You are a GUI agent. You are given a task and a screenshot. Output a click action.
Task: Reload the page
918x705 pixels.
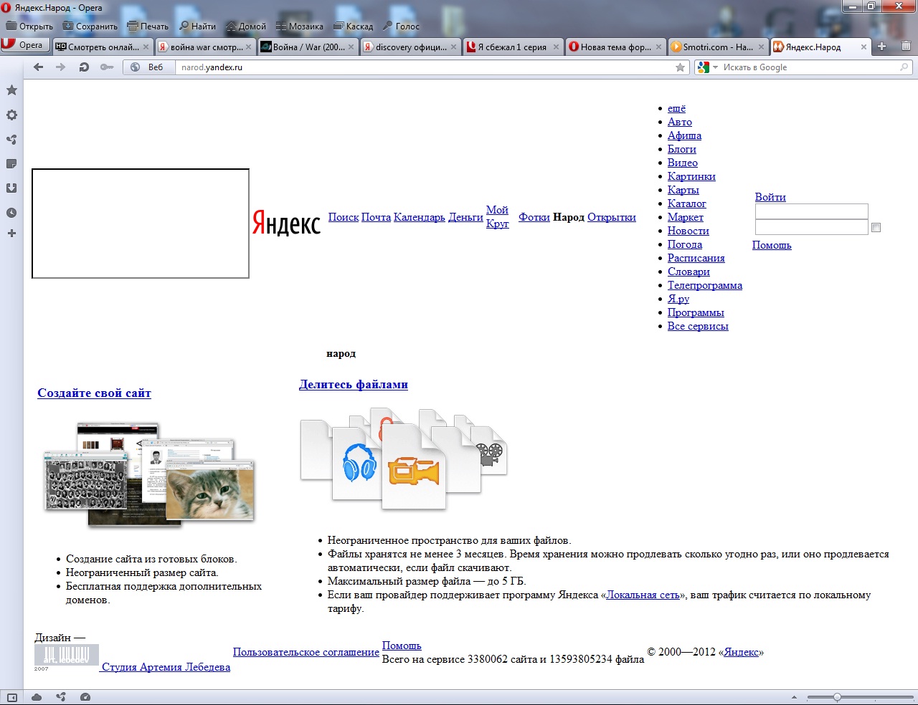tap(84, 67)
